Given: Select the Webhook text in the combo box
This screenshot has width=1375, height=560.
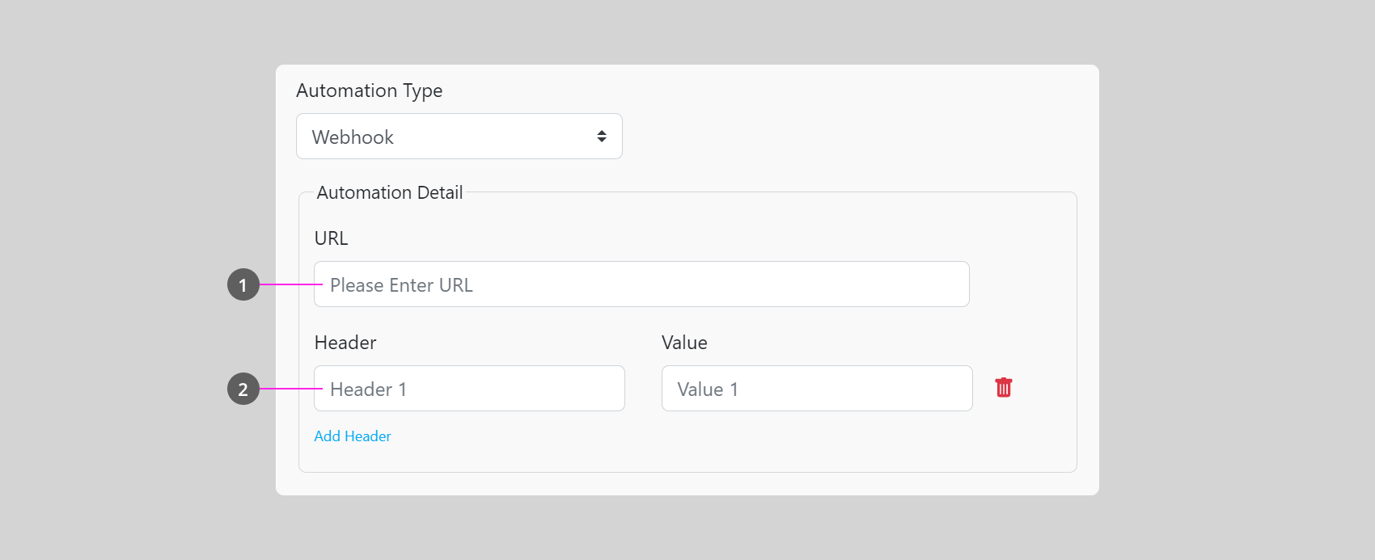Looking at the screenshot, I should (x=353, y=137).
